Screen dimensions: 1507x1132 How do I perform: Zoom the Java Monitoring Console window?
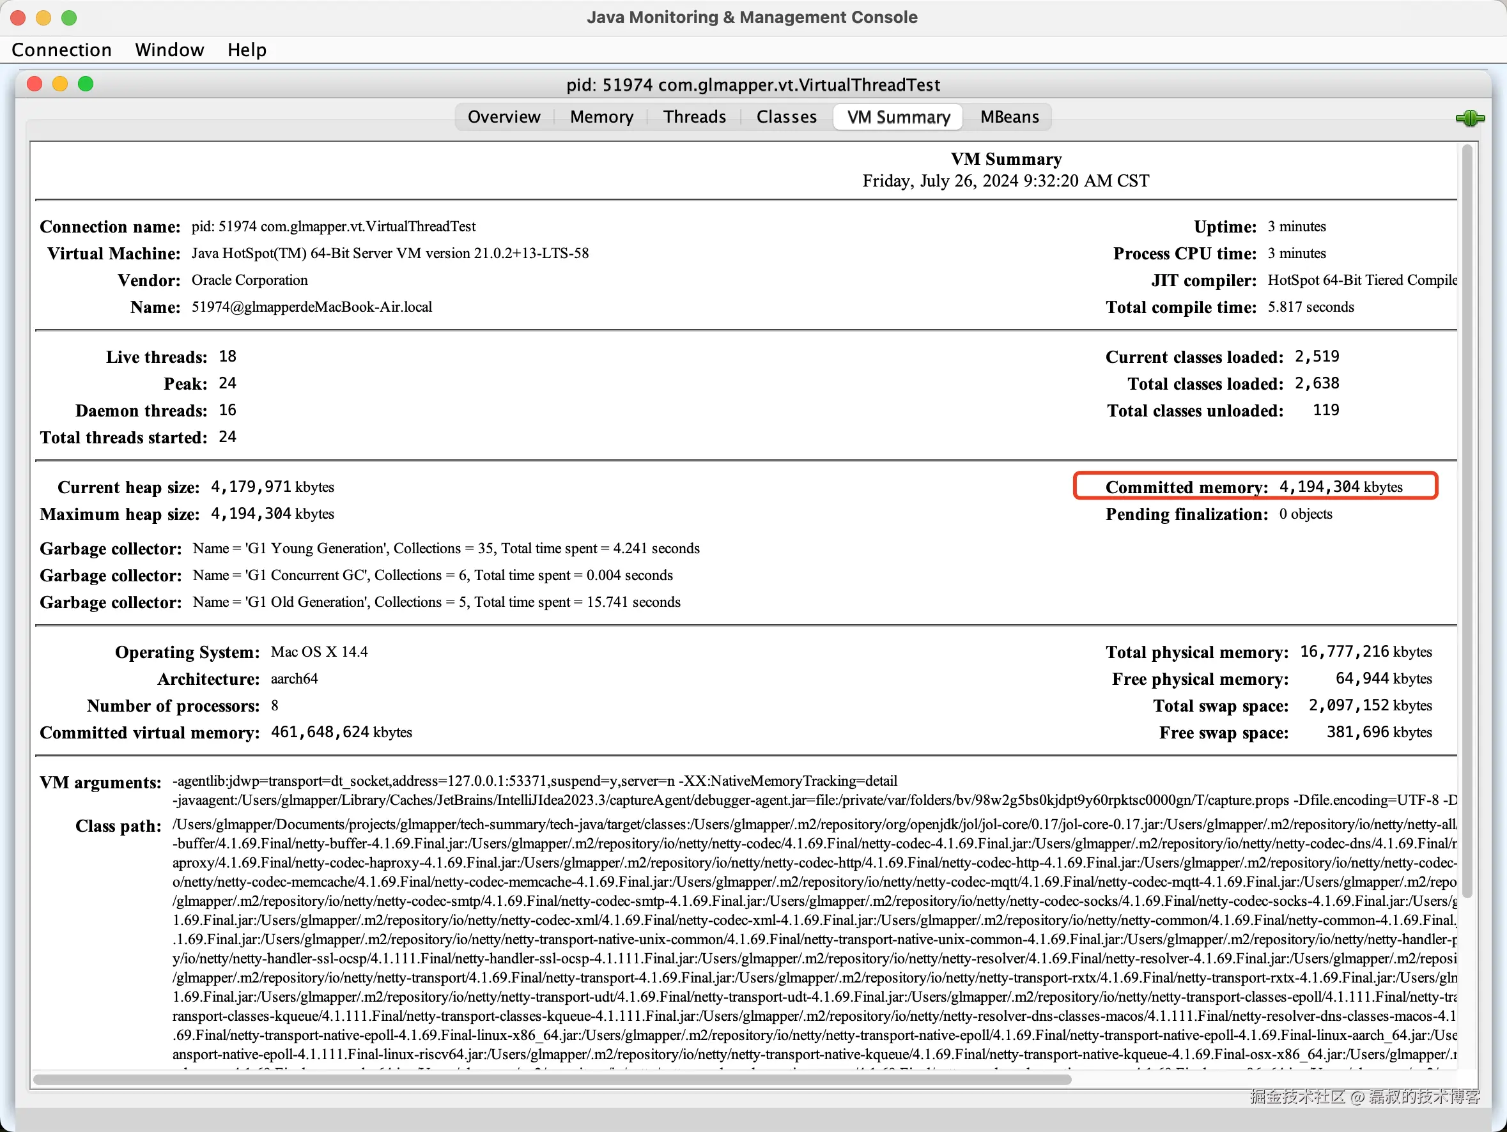pyautogui.click(x=69, y=18)
